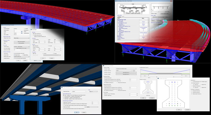Image resolution: width=211 pixels, height=115 pixels.
Task: Select Pinned foundation radio in Typical Bent
Action: pyautogui.click(x=43, y=53)
